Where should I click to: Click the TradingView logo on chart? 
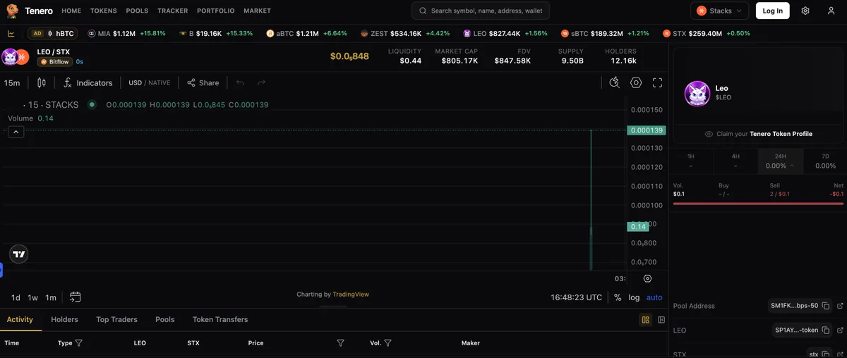coord(19,254)
